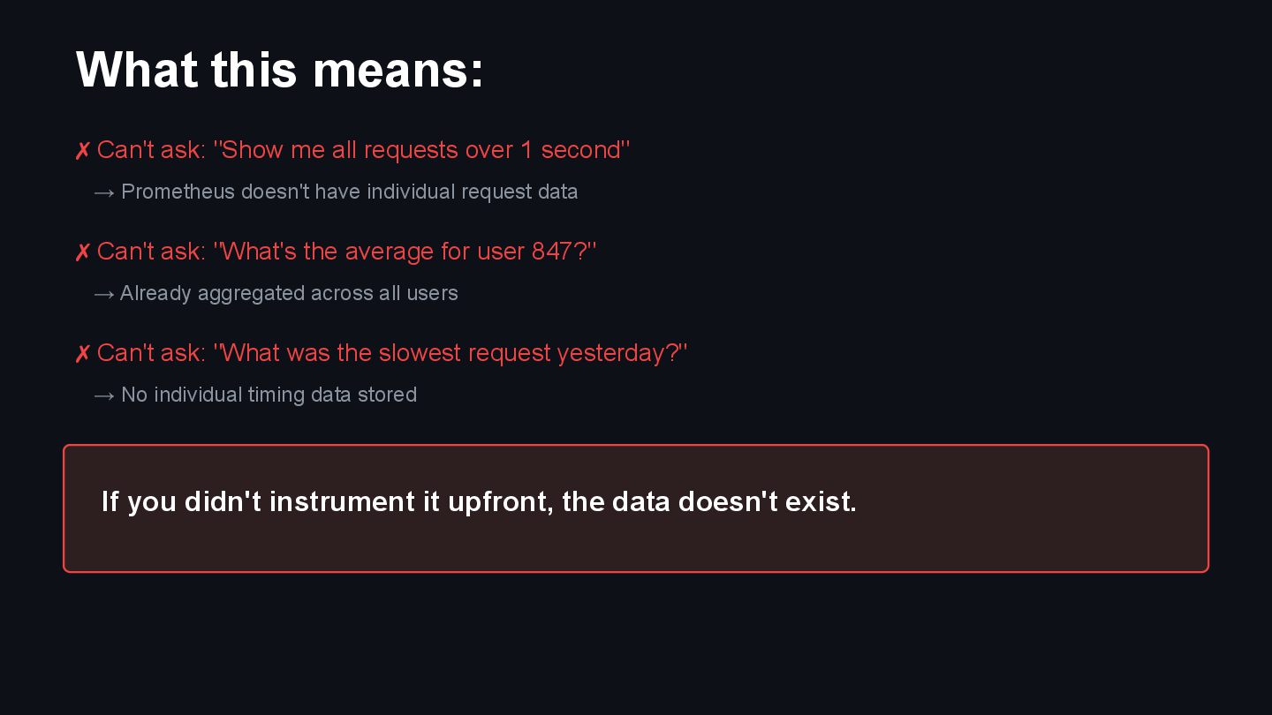Click the quoted text "What's the average for user 847?"
The height and width of the screenshot is (715, 1272).
click(405, 252)
